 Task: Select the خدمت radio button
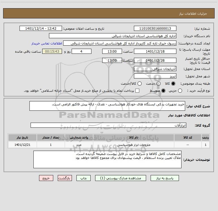pos(159,84)
